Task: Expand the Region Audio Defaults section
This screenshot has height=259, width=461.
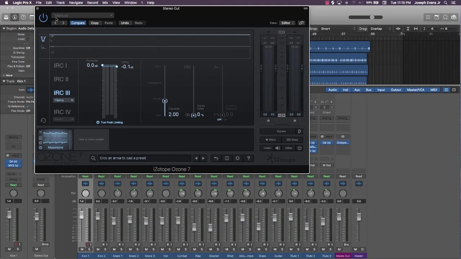Action: pyautogui.click(x=4, y=28)
